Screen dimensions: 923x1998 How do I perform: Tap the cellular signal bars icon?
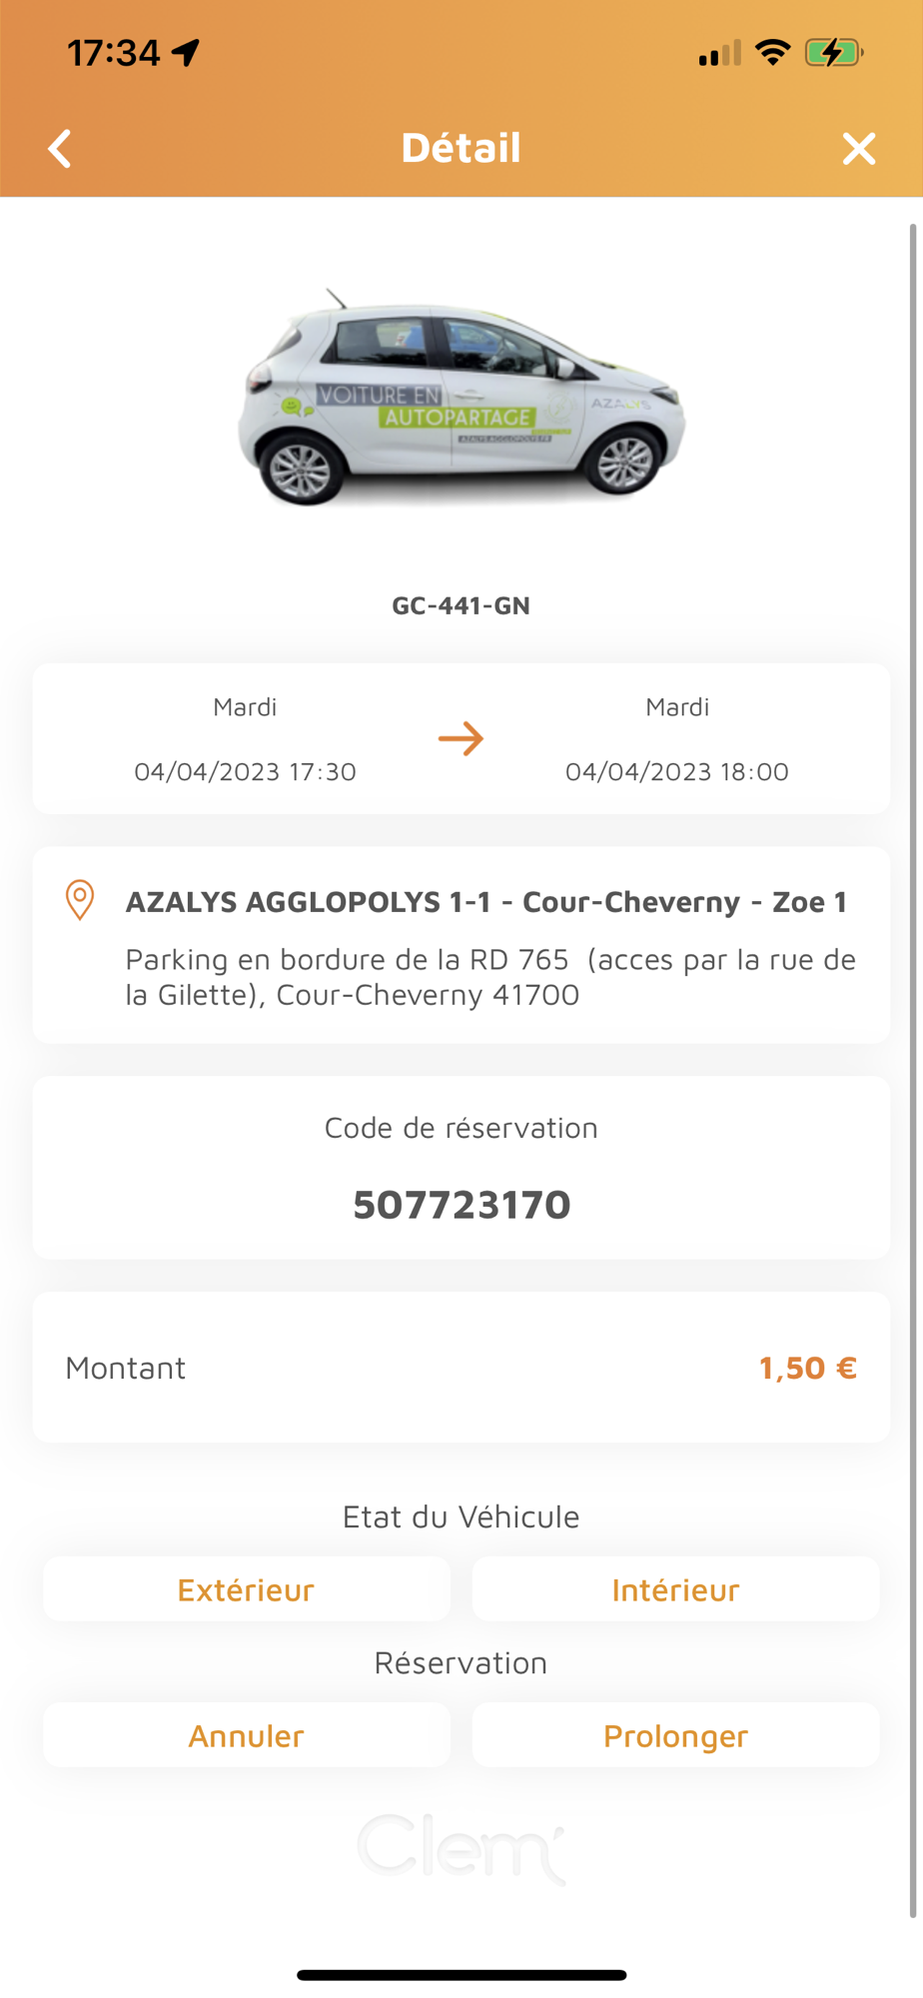coord(719,53)
